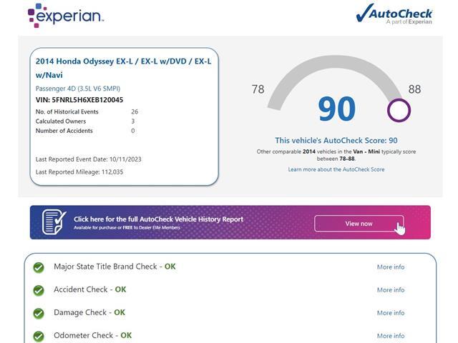Click the No. of Historical Events value 26
The image size is (458, 343).
coord(135,111)
